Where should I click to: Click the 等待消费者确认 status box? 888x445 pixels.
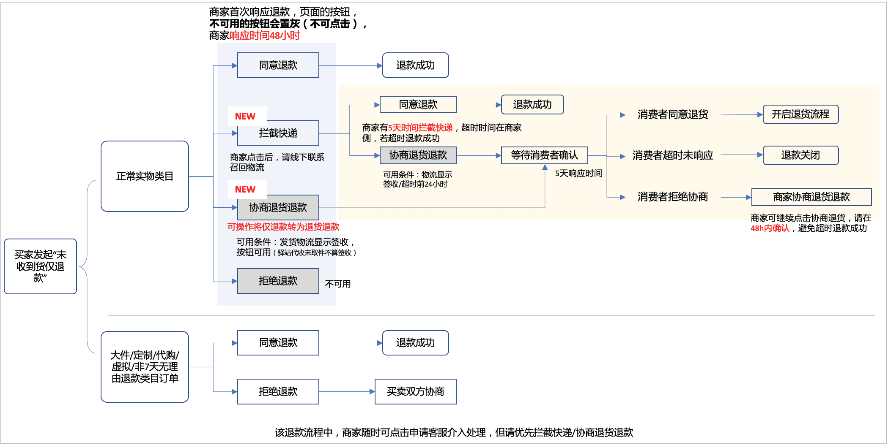(x=545, y=155)
